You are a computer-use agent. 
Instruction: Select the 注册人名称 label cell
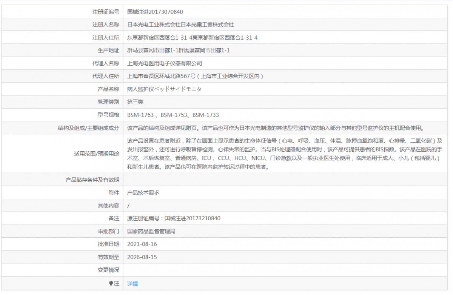[106, 25]
